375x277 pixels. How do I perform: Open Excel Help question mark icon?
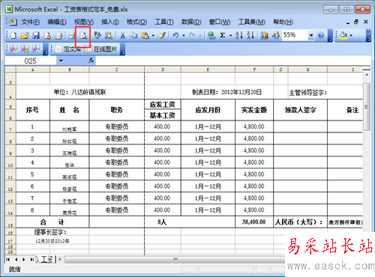tap(321, 36)
